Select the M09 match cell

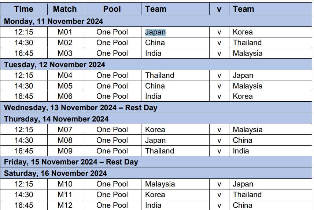pos(65,151)
